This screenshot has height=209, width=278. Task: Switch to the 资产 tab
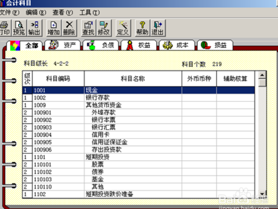pos(63,45)
